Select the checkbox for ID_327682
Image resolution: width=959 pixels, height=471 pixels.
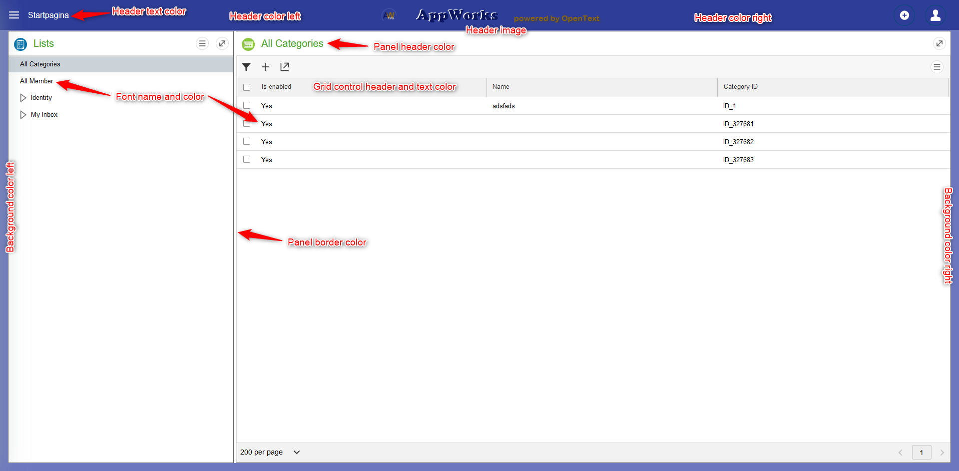(x=247, y=142)
